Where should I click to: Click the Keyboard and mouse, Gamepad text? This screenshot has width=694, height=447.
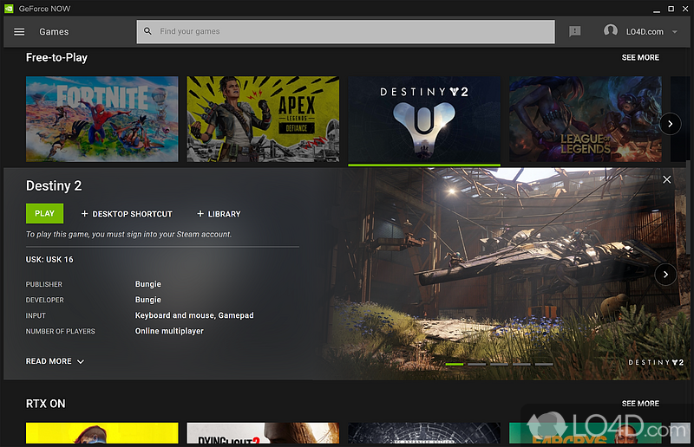click(194, 315)
